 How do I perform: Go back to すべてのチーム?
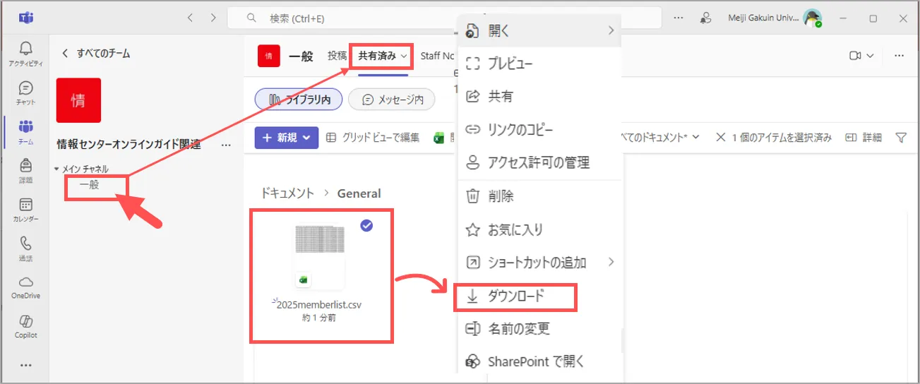[96, 53]
